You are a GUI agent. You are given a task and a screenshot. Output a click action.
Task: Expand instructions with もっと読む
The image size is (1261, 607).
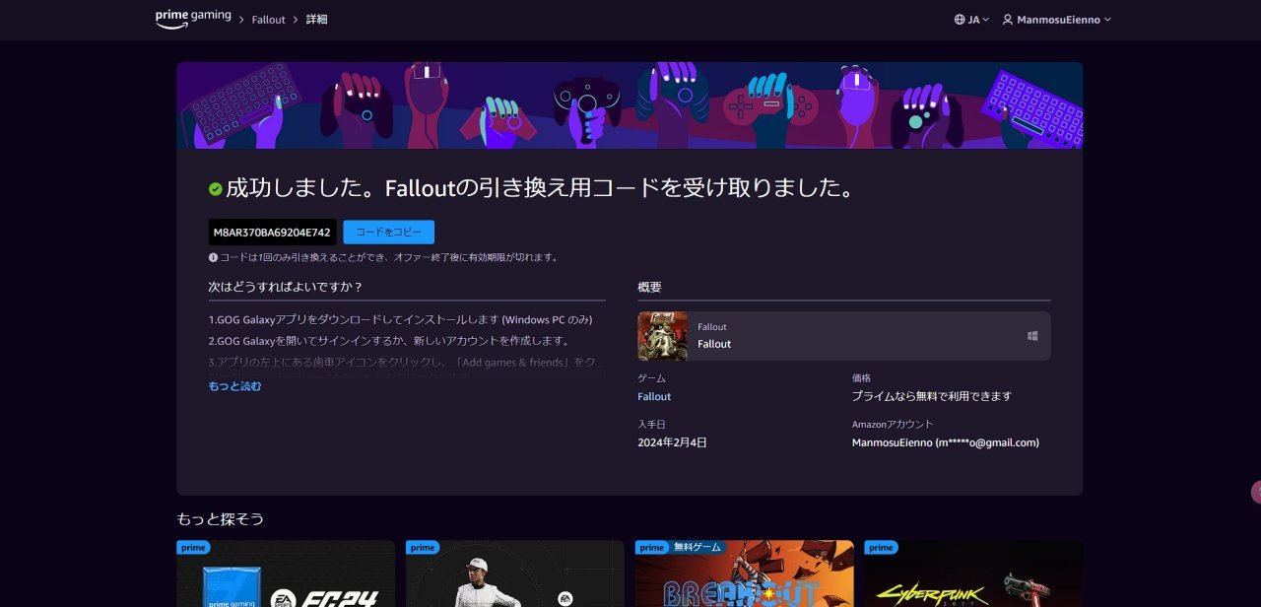[234, 386]
